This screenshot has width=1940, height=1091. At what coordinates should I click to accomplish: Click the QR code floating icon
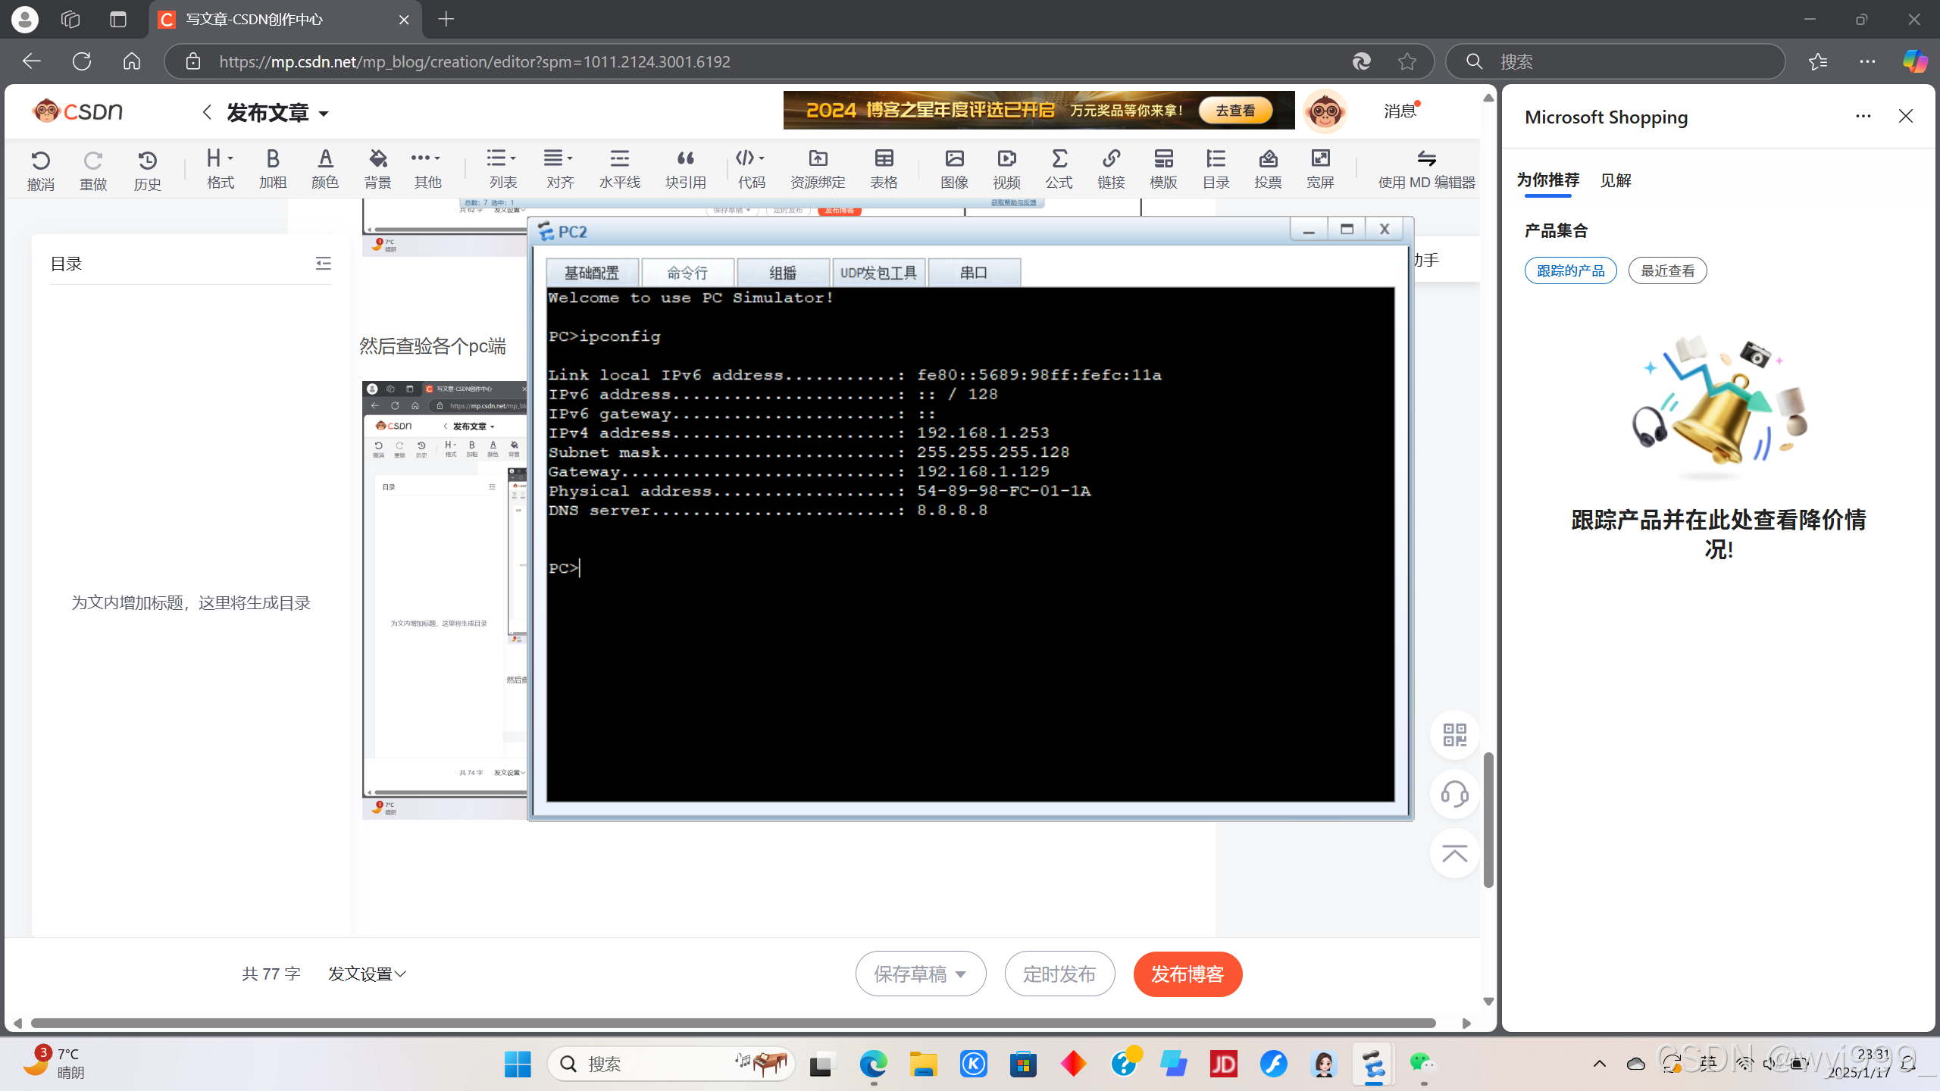click(x=1454, y=734)
